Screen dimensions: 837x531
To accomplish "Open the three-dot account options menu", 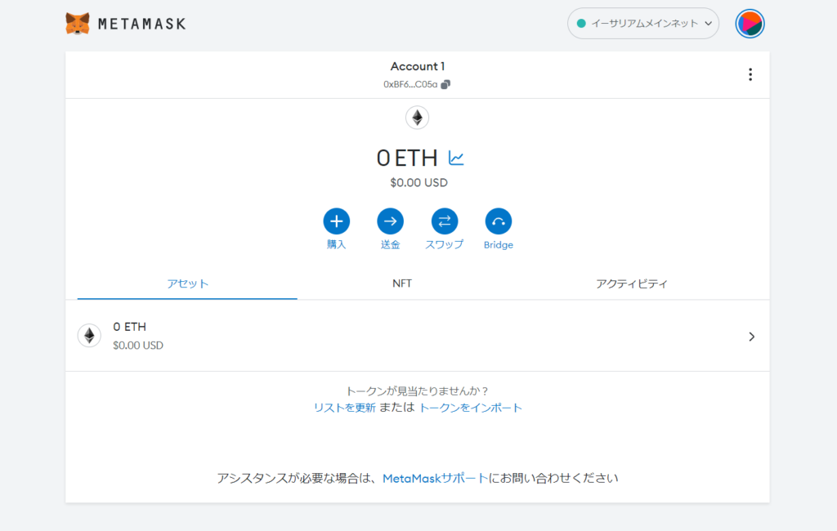I will pyautogui.click(x=750, y=74).
